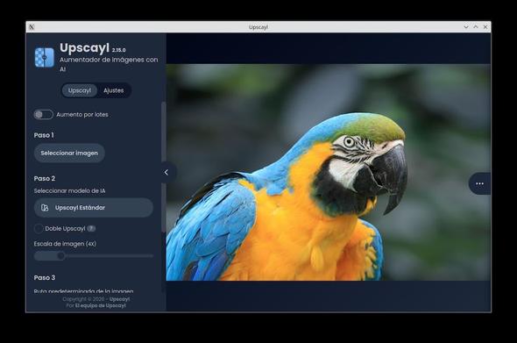The height and width of the screenshot is (343, 517).
Task: Click the Escala de imagen slider handle
Action: pos(60,256)
